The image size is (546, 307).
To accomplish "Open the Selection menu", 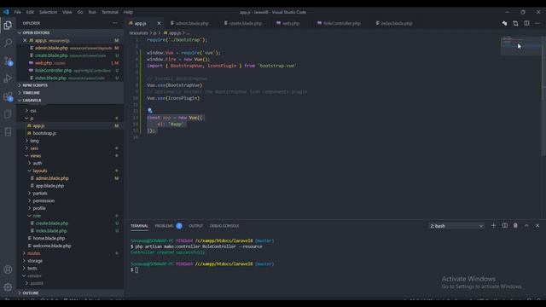I will point(48,12).
